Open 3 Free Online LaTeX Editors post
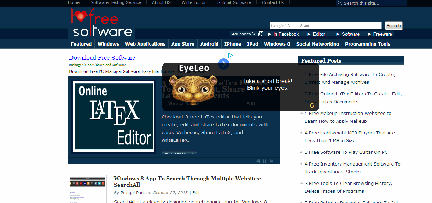 (x=353, y=98)
